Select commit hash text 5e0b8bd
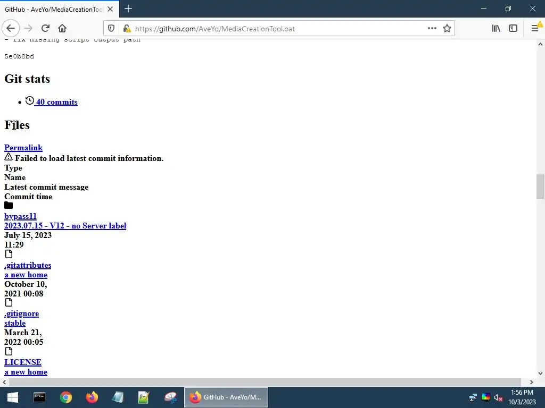The image size is (545, 408). 19,56
